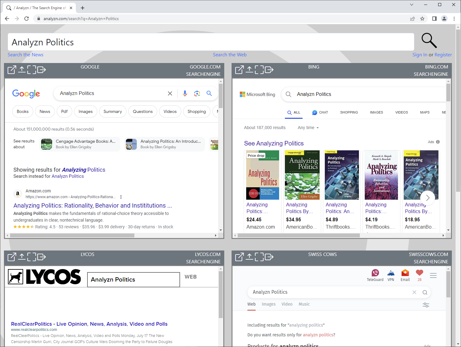The image size is (461, 347).
Task: Reload the page in browser
Action: (x=27, y=19)
